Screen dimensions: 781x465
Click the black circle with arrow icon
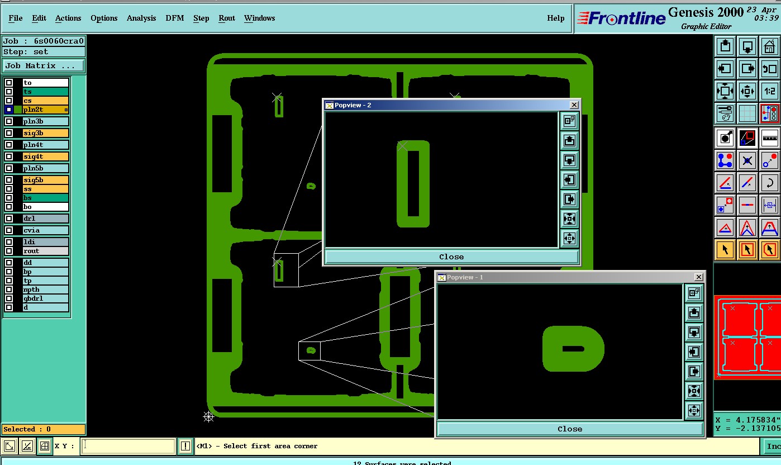725,137
